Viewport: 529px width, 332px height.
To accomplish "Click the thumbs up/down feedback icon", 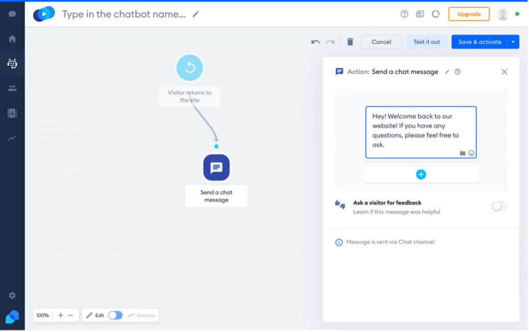I will pos(340,204).
